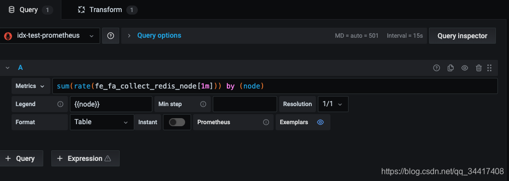Toggle visibility of query A
Screen dimensions: 509x181
[465, 68]
